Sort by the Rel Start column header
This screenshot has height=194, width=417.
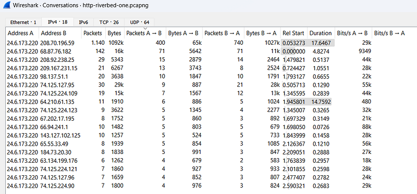pos(294,33)
